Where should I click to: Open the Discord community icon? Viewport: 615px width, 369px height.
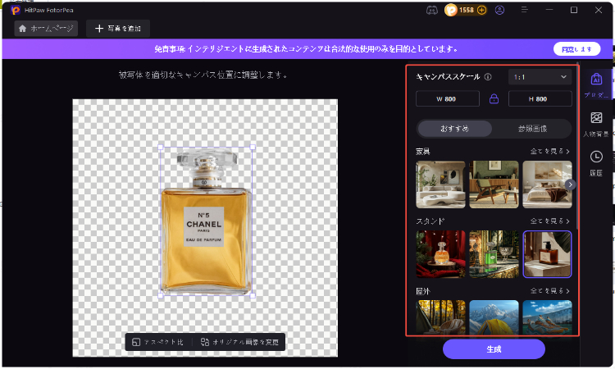point(432,10)
